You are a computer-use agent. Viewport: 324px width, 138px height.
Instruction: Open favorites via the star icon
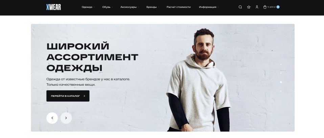[x=249, y=7]
